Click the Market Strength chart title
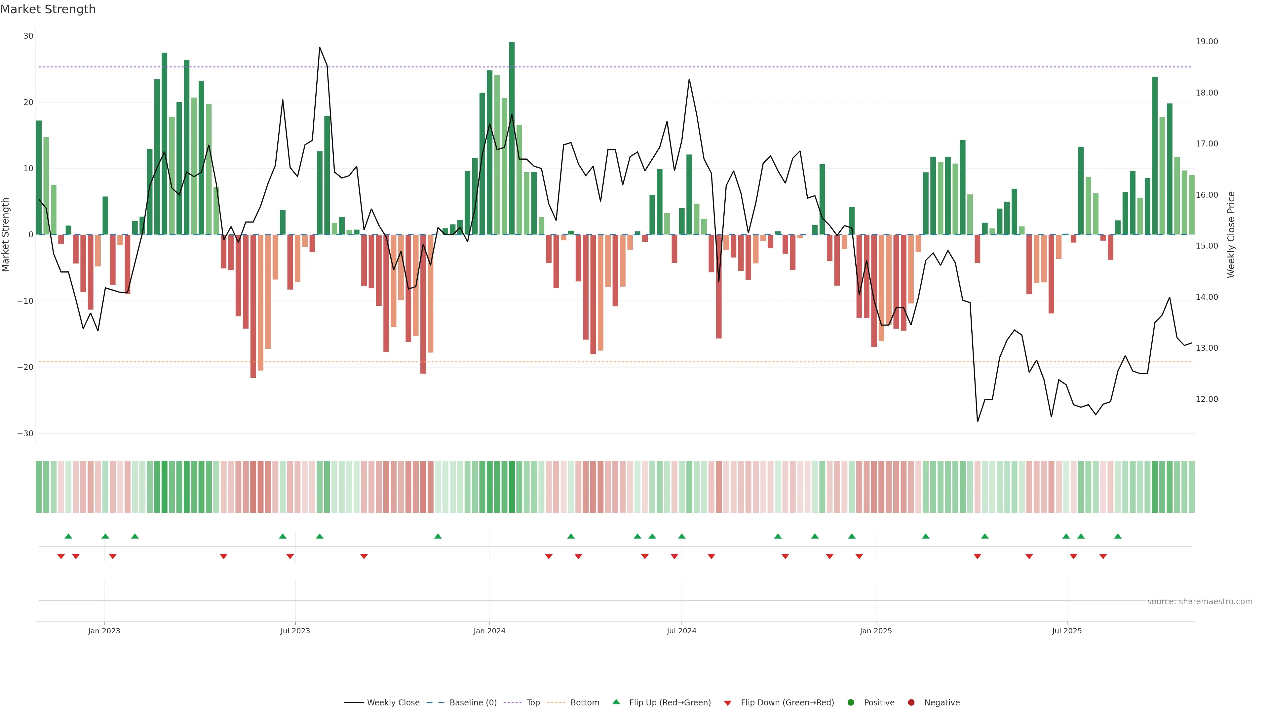Screen dimensions: 1269x714 pos(48,9)
